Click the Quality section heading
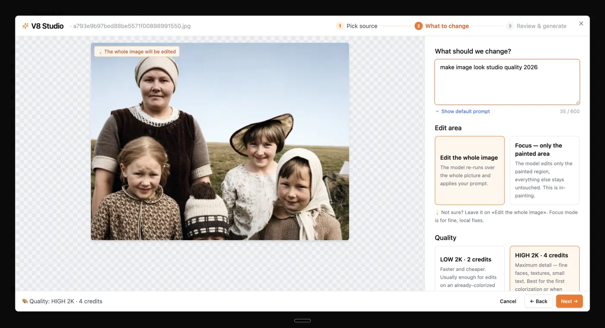Viewport: 605px width, 328px height. pos(446,238)
